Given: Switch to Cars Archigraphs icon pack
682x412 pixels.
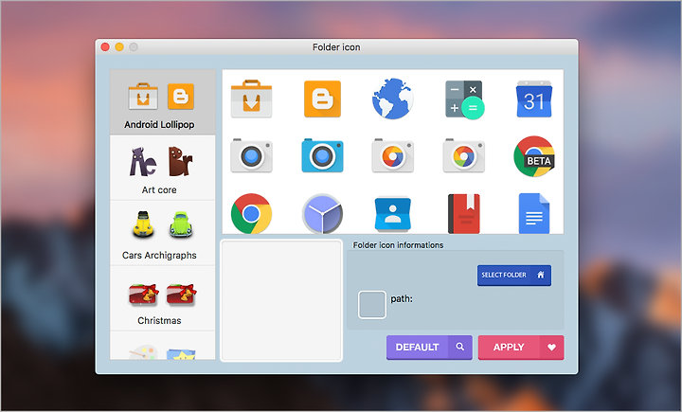Looking at the screenshot, I should pyautogui.click(x=162, y=233).
